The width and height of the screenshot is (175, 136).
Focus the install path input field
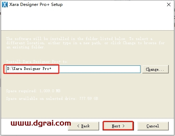click(73, 69)
